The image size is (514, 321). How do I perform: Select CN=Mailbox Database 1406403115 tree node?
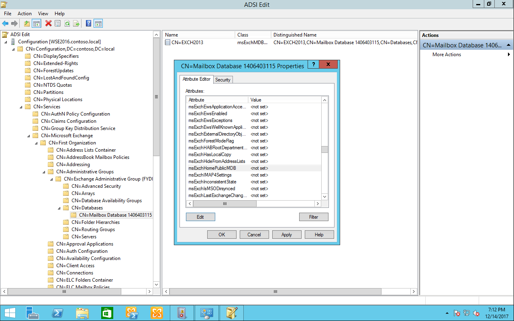(115, 215)
